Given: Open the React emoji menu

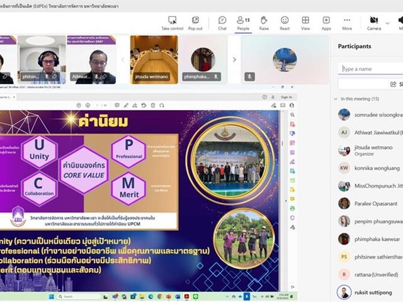Looking at the screenshot, I should [x=285, y=23].
